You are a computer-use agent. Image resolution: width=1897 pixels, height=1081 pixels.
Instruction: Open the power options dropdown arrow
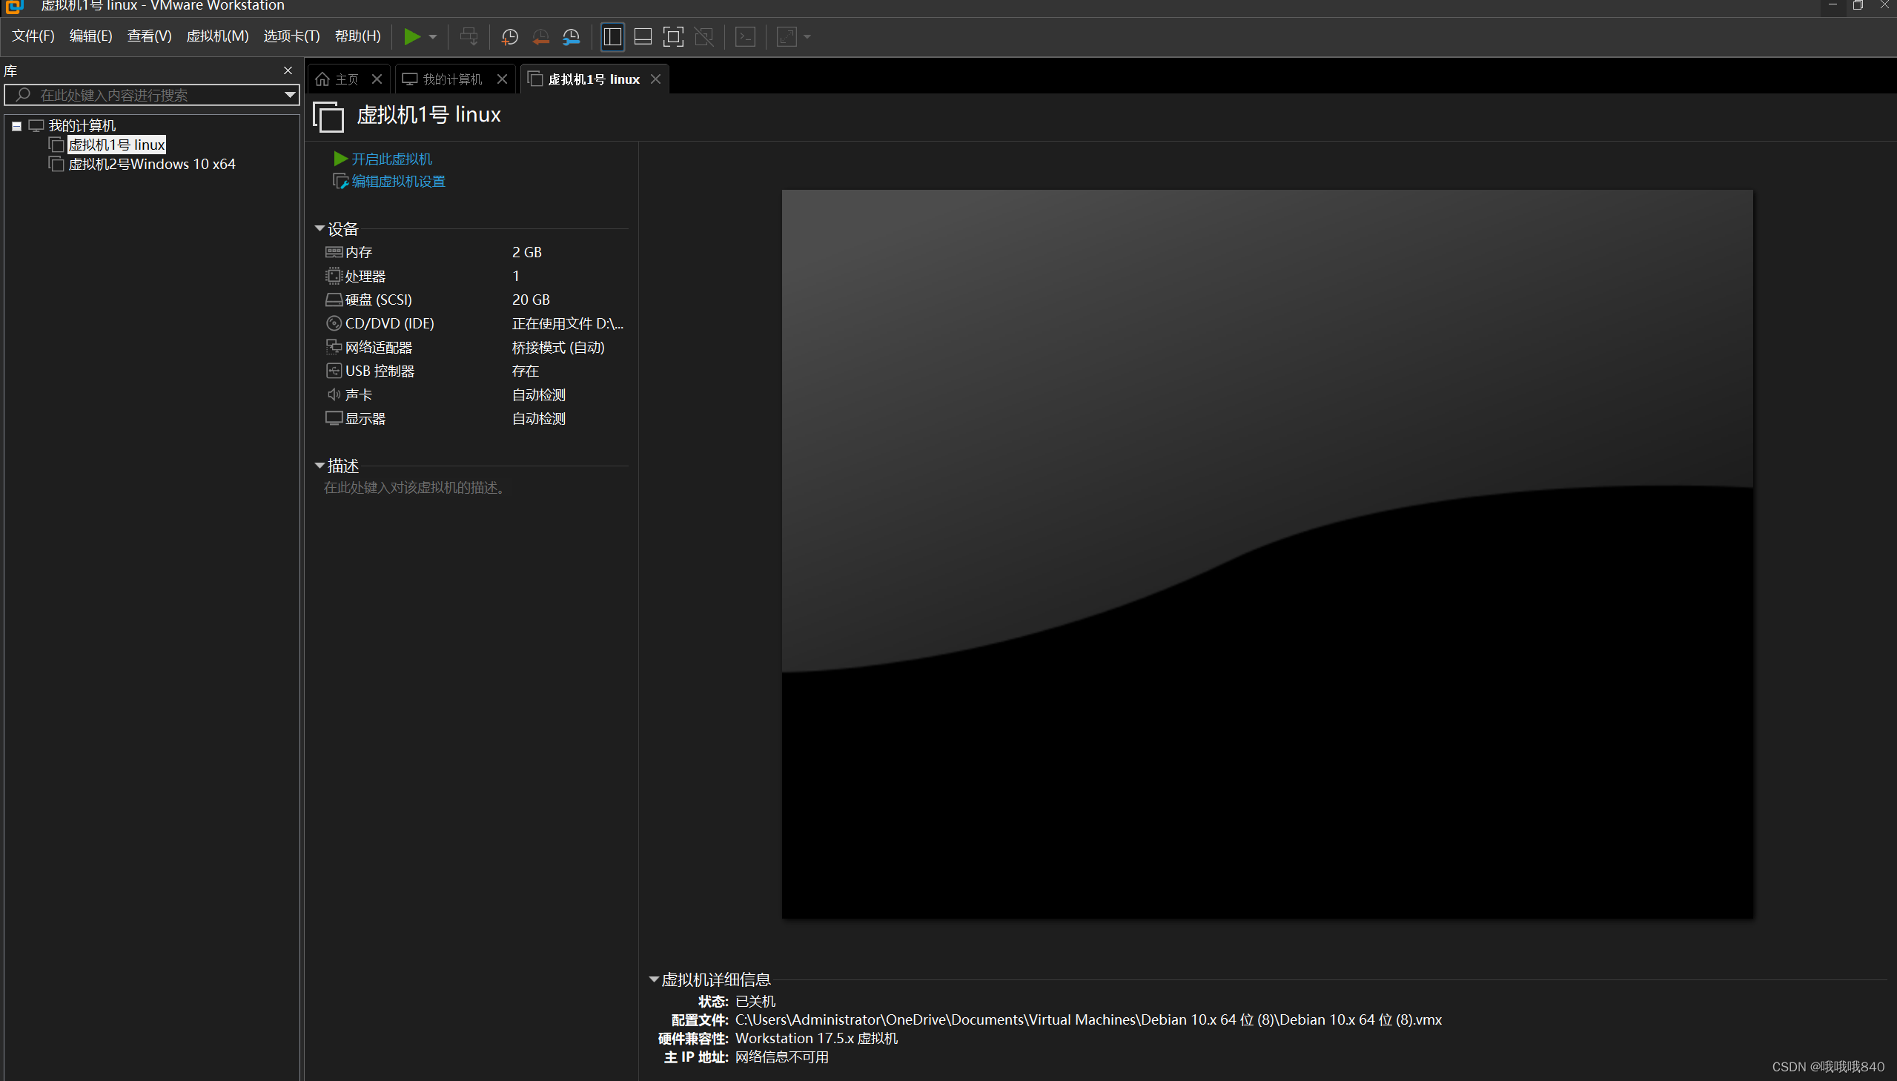point(433,36)
